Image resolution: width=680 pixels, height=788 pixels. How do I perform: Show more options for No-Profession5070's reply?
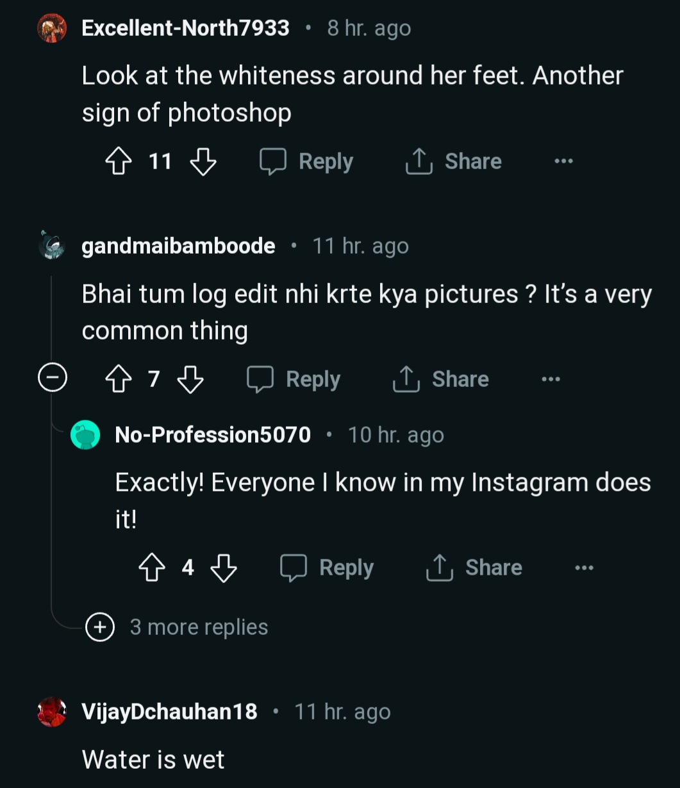coord(584,568)
